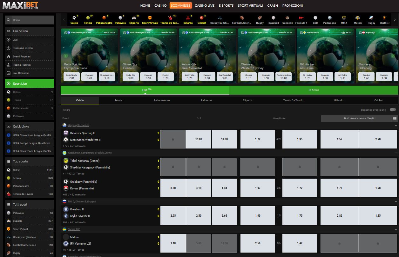Open Sport Live section header
The image size is (399, 257).
tap(30, 83)
